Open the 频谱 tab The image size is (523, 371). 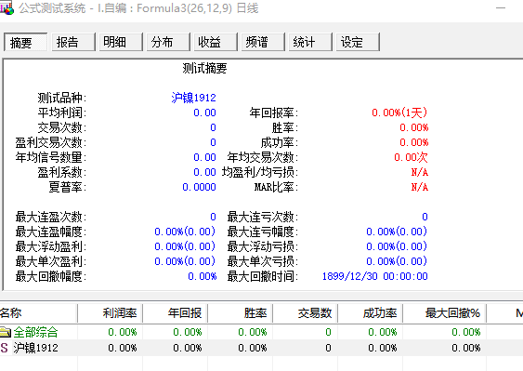coord(263,42)
